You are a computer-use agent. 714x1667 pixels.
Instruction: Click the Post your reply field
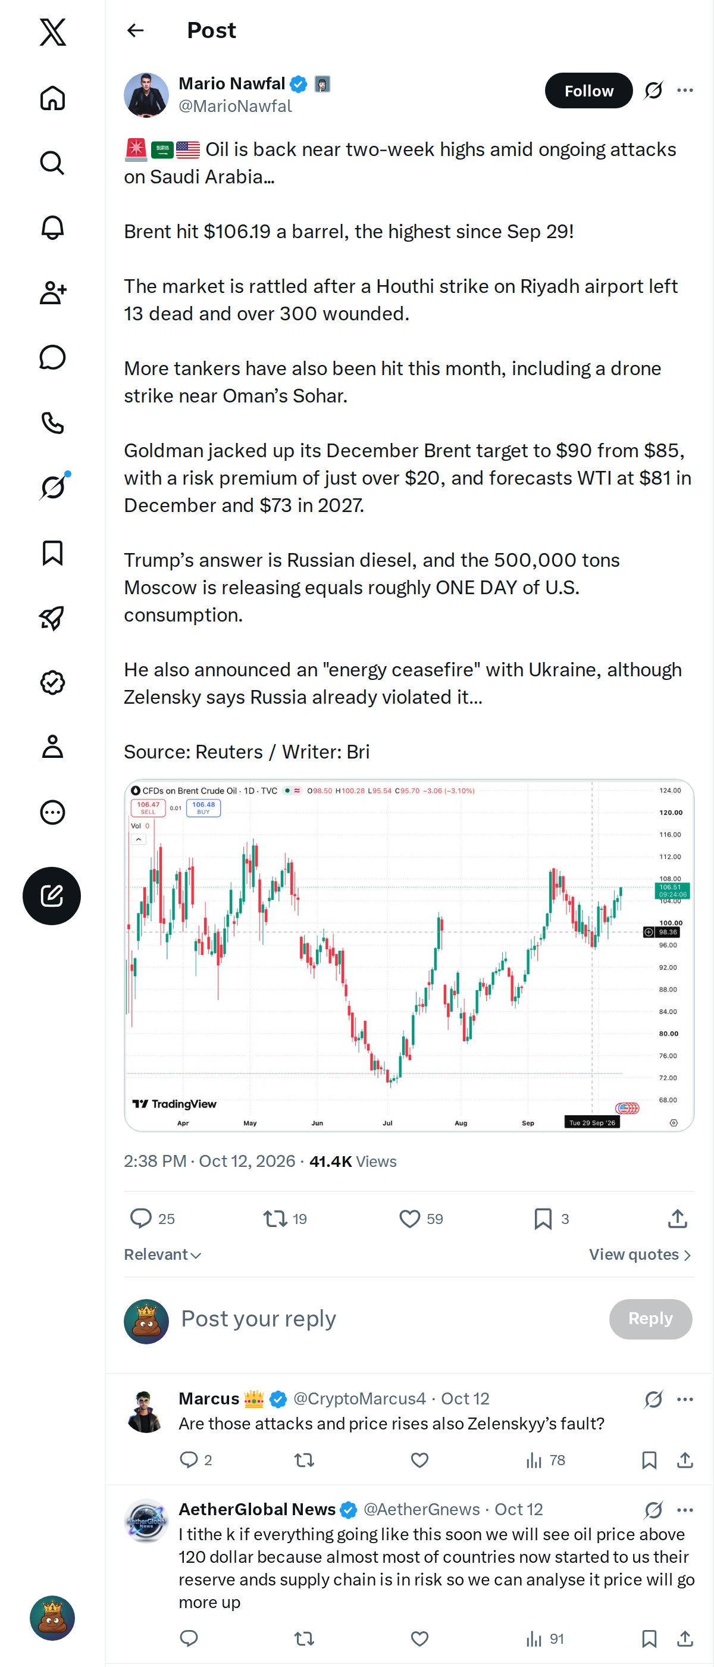[x=388, y=1319]
